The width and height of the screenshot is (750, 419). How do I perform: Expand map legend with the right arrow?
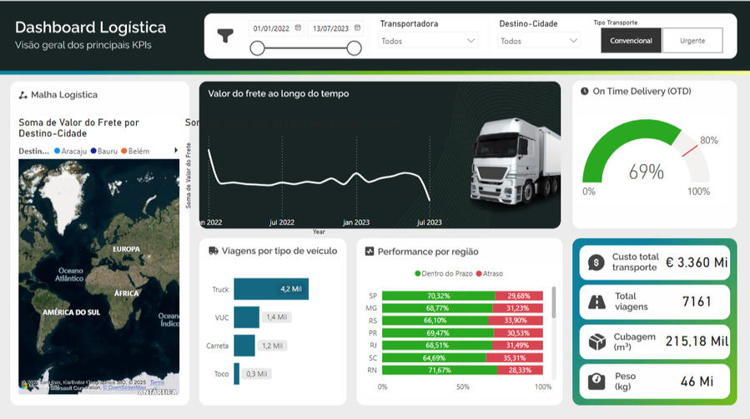tap(175, 151)
